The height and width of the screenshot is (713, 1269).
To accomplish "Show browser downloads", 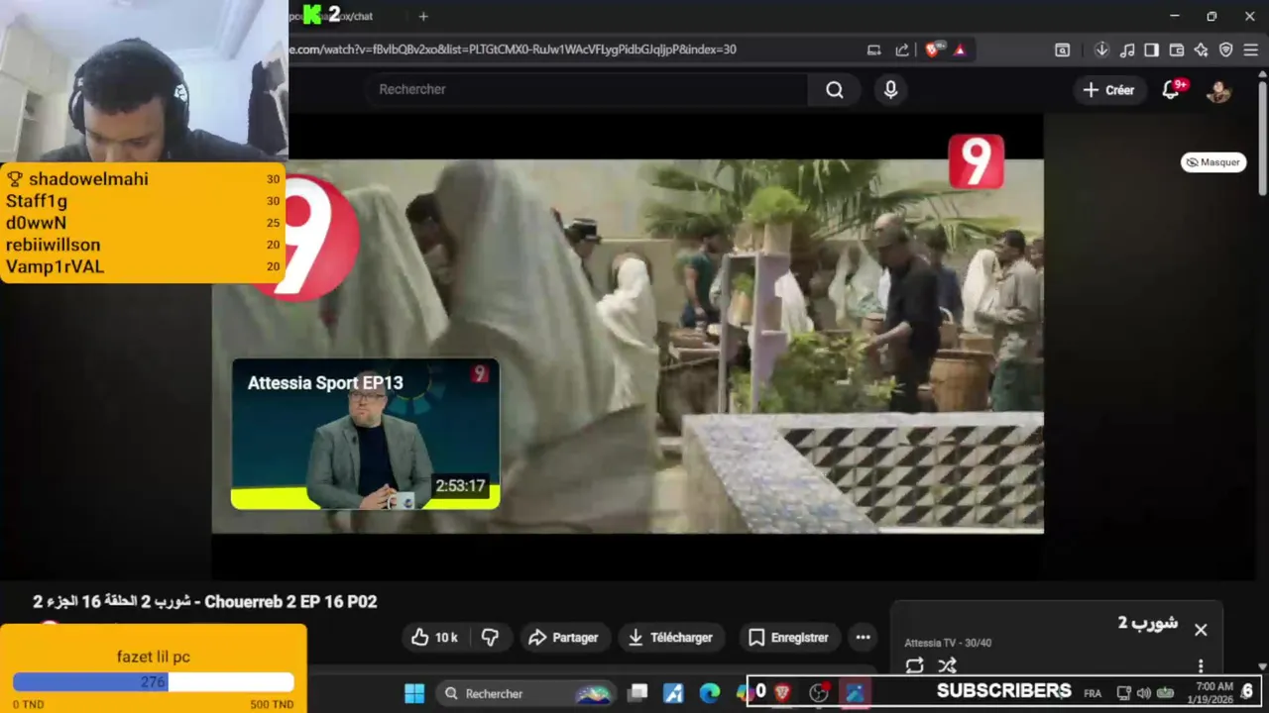I will (1101, 50).
